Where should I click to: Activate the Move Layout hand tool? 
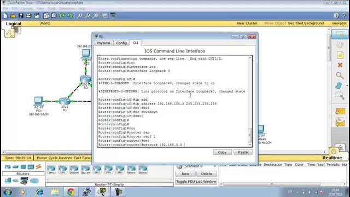(340, 45)
